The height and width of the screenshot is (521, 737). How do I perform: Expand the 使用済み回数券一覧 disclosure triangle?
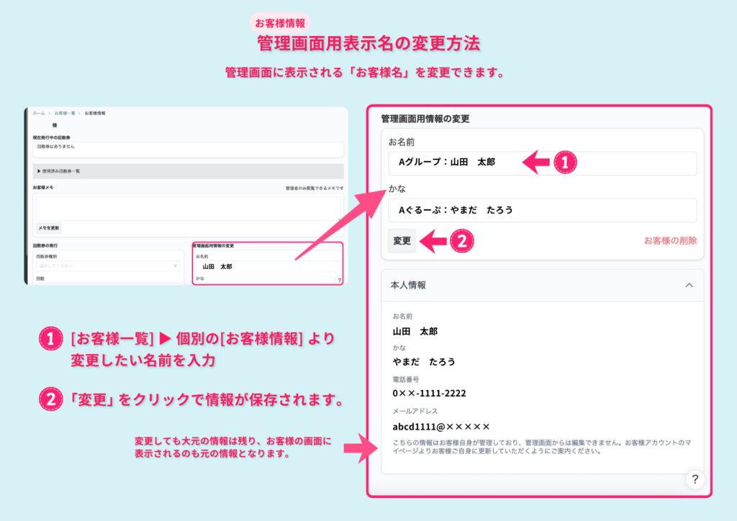[x=39, y=171]
